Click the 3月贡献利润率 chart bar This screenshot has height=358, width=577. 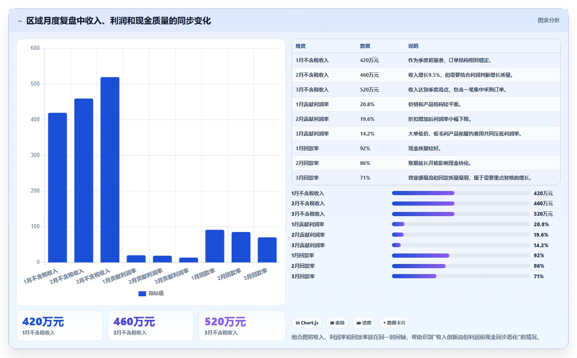point(188,260)
